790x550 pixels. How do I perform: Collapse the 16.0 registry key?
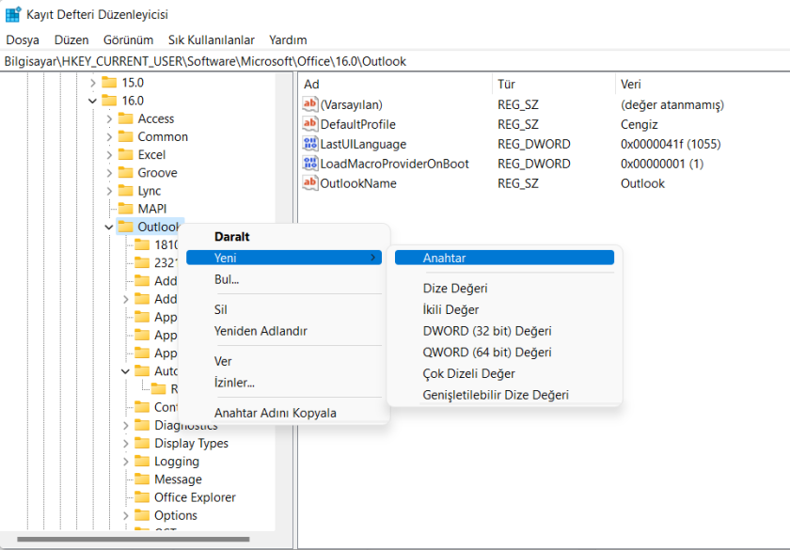[x=92, y=101]
